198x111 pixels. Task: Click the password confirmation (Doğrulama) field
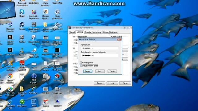coord(100,55)
